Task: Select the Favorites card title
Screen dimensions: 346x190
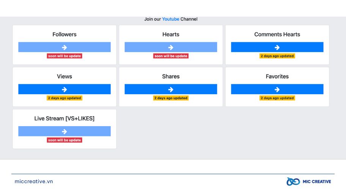Action: pos(277,76)
